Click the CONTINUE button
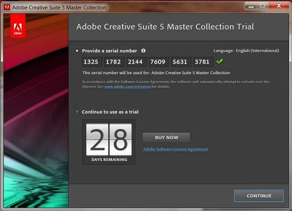 coord(259,196)
